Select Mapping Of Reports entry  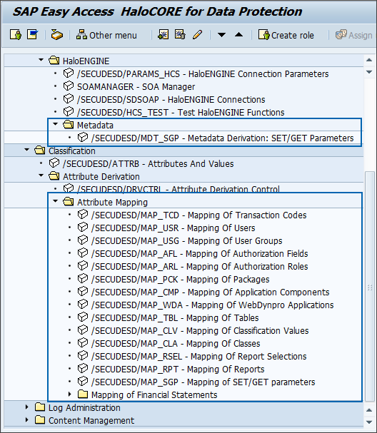[x=178, y=370]
